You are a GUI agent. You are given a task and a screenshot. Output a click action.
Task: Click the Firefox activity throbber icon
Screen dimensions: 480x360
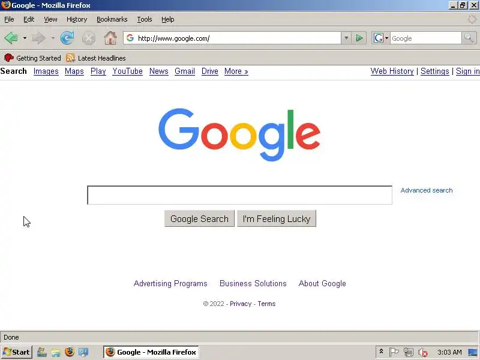pyautogui.click(x=472, y=19)
